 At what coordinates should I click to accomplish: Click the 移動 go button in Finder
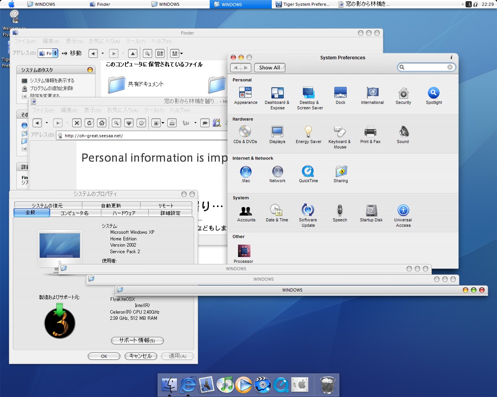click(72, 53)
